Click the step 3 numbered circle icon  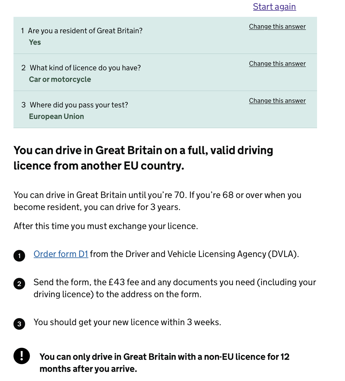(19, 324)
